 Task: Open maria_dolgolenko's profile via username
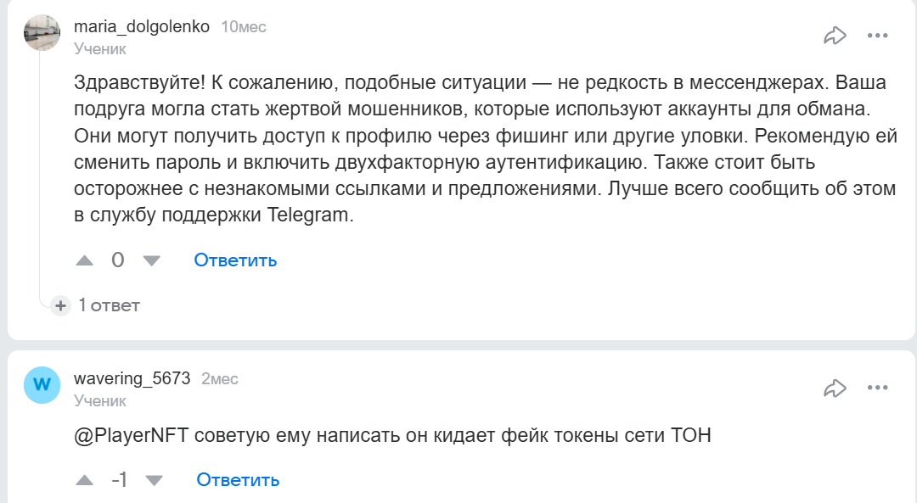(142, 26)
